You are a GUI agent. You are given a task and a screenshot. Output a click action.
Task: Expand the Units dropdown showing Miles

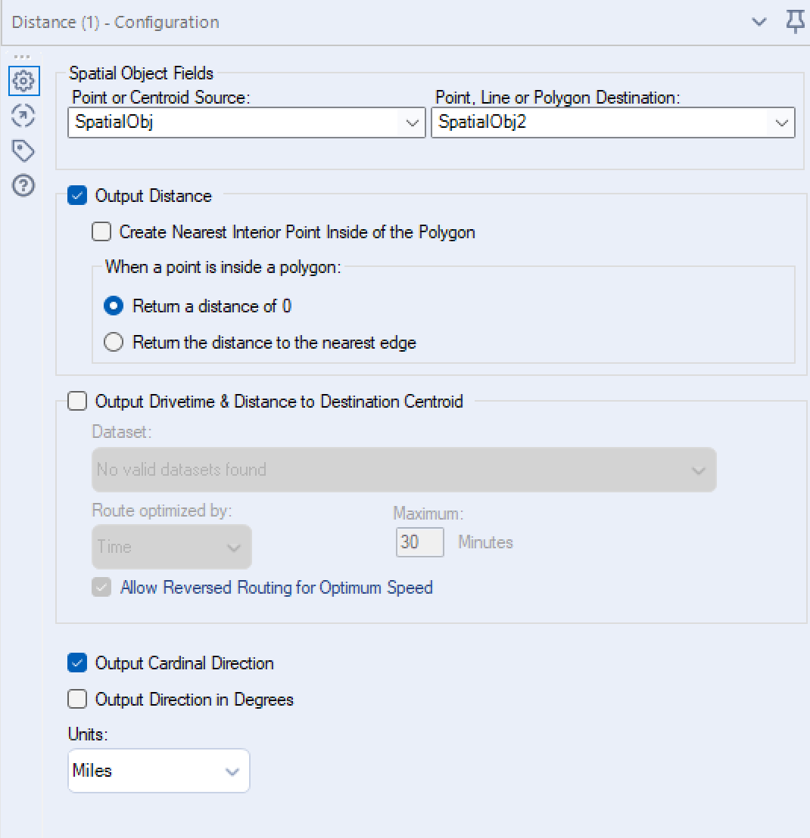(x=158, y=771)
